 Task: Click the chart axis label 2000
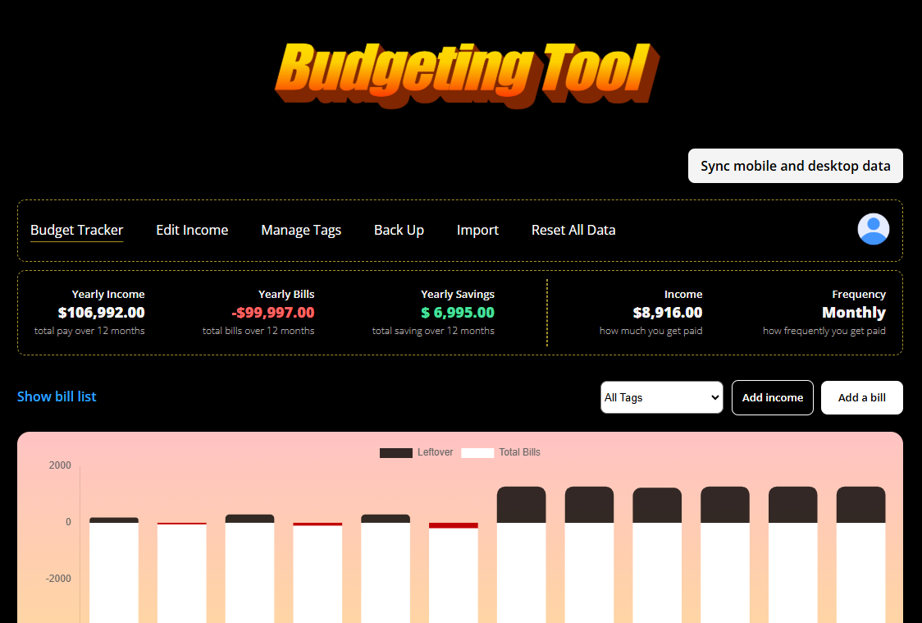click(x=60, y=465)
